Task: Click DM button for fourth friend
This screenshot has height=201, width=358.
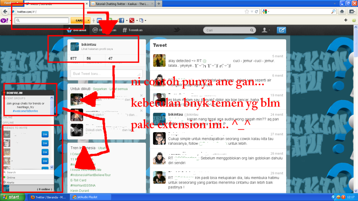Action: click(45, 161)
